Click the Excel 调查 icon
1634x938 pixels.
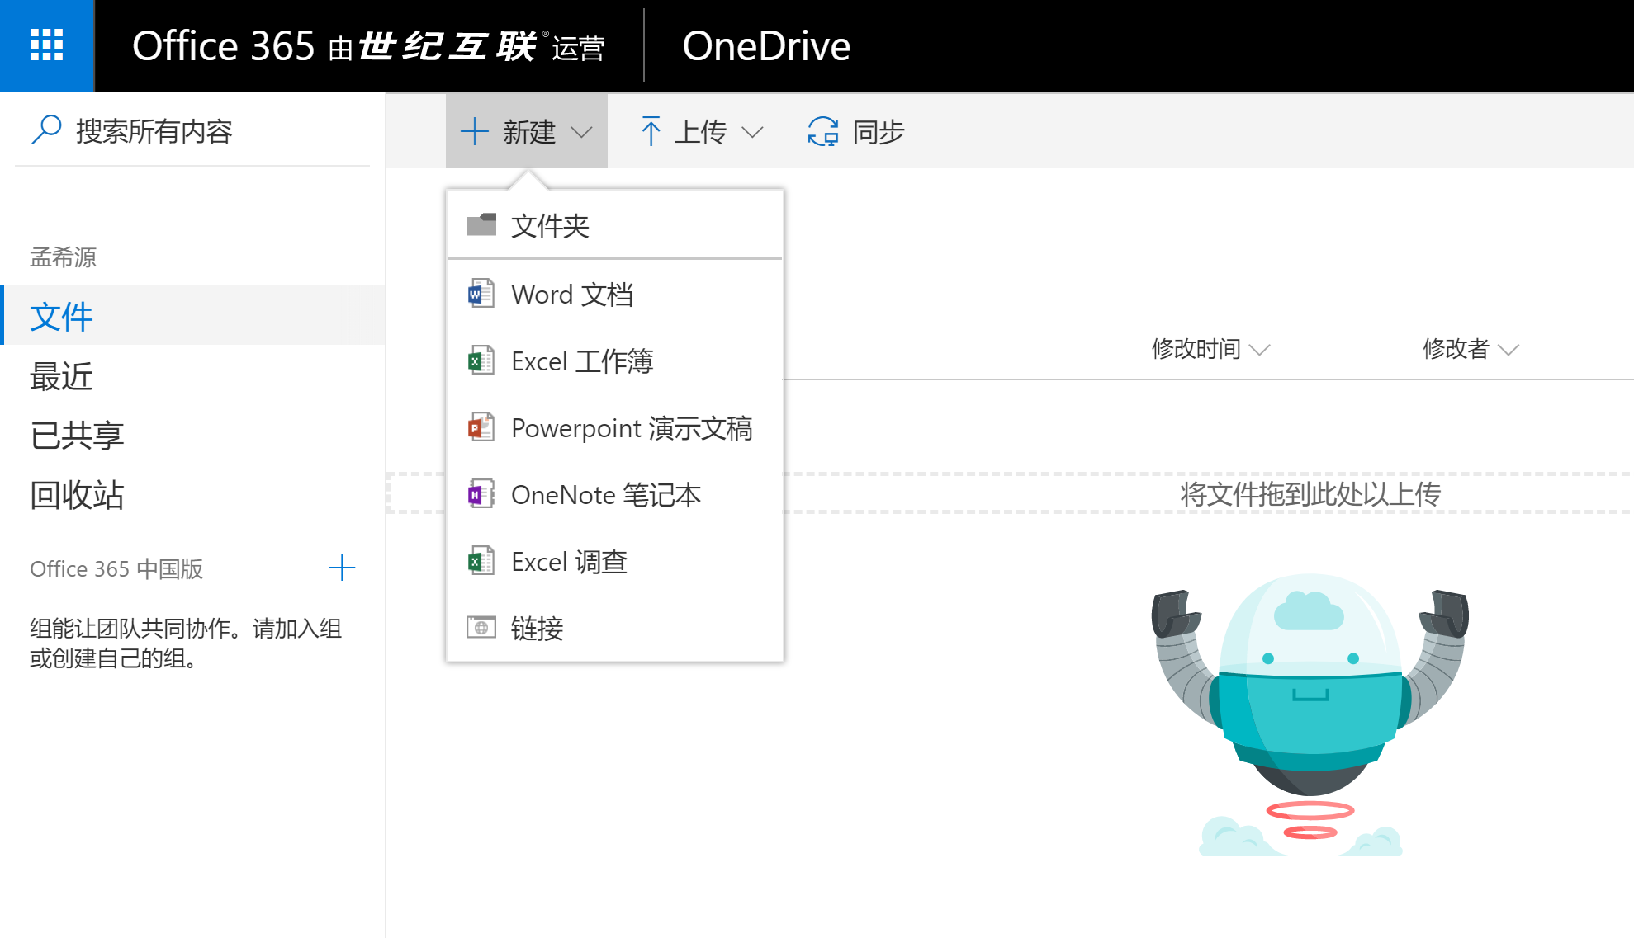click(x=481, y=561)
